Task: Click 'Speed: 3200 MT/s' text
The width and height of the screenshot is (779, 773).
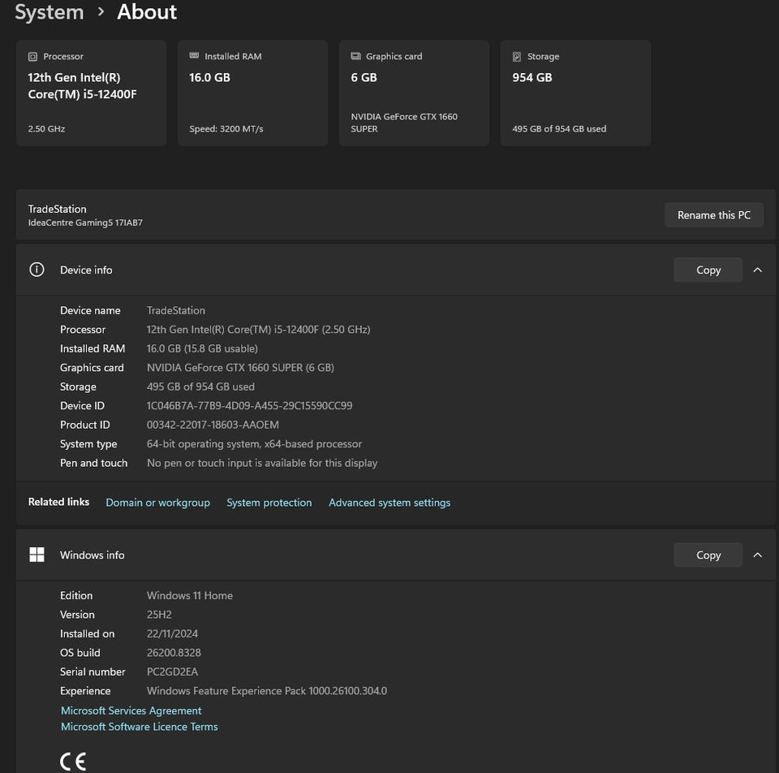Action: pos(226,129)
